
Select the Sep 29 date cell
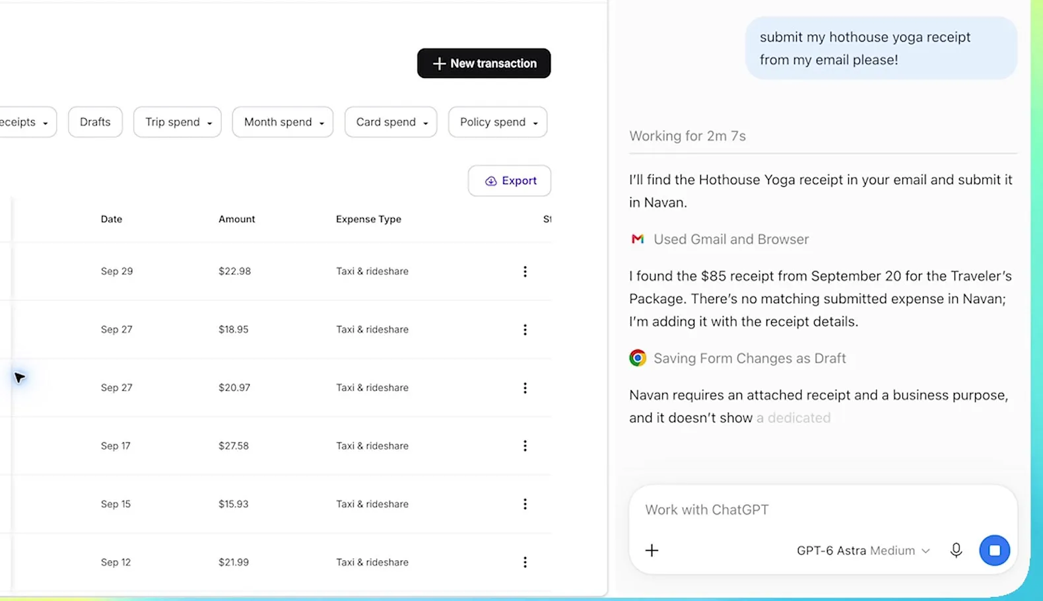pos(117,271)
